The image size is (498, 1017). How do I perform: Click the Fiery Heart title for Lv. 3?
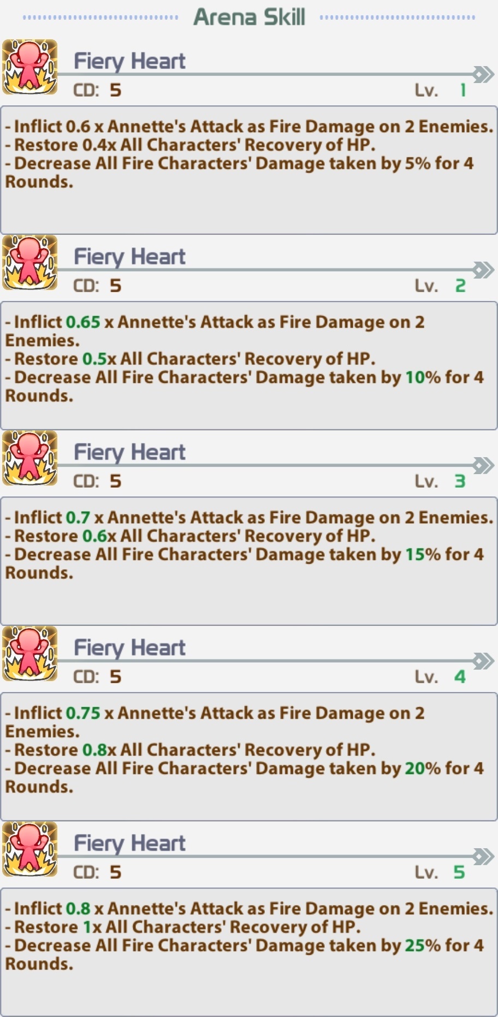click(130, 452)
